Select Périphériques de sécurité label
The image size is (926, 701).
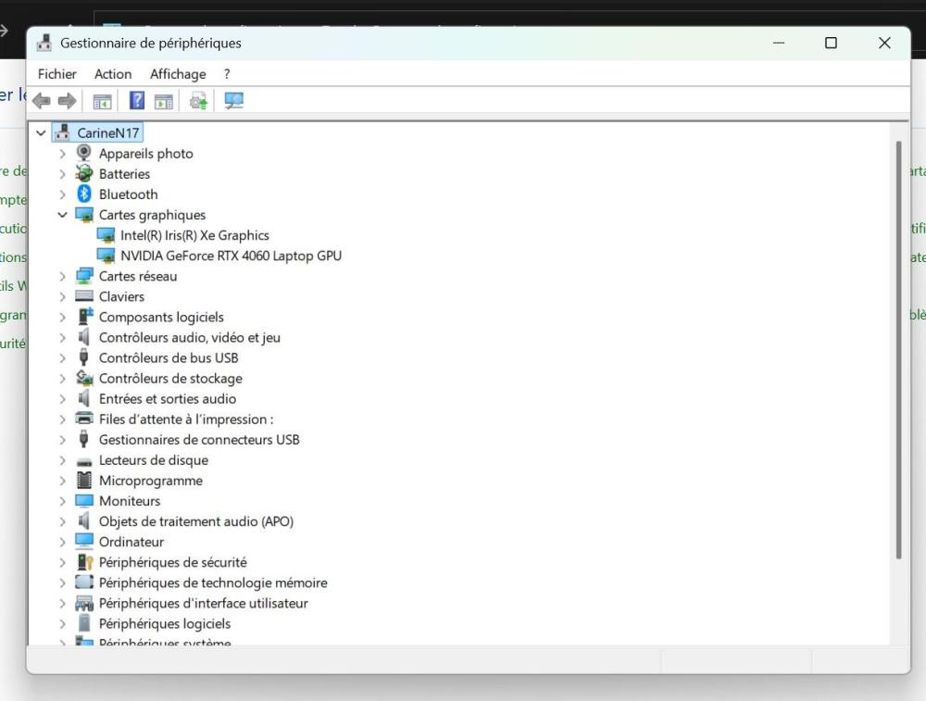(173, 562)
